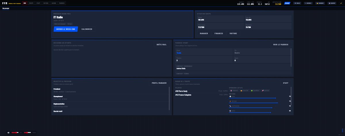345x136 pixels.
Task: Click the Sauver save button
Action: pos(331,3)
